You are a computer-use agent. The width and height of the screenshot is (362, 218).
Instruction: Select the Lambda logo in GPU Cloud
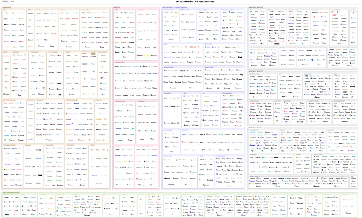(178, 160)
